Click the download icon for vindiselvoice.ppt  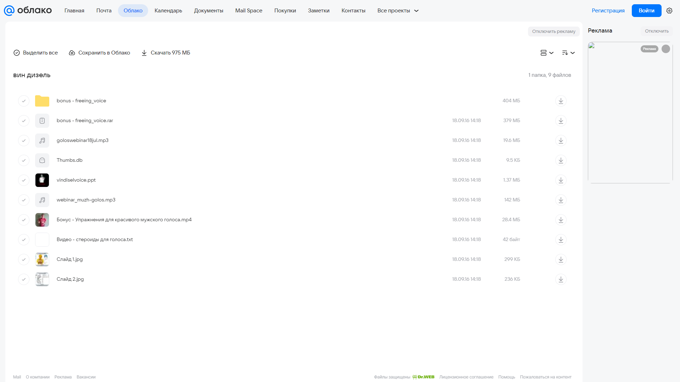(561, 180)
